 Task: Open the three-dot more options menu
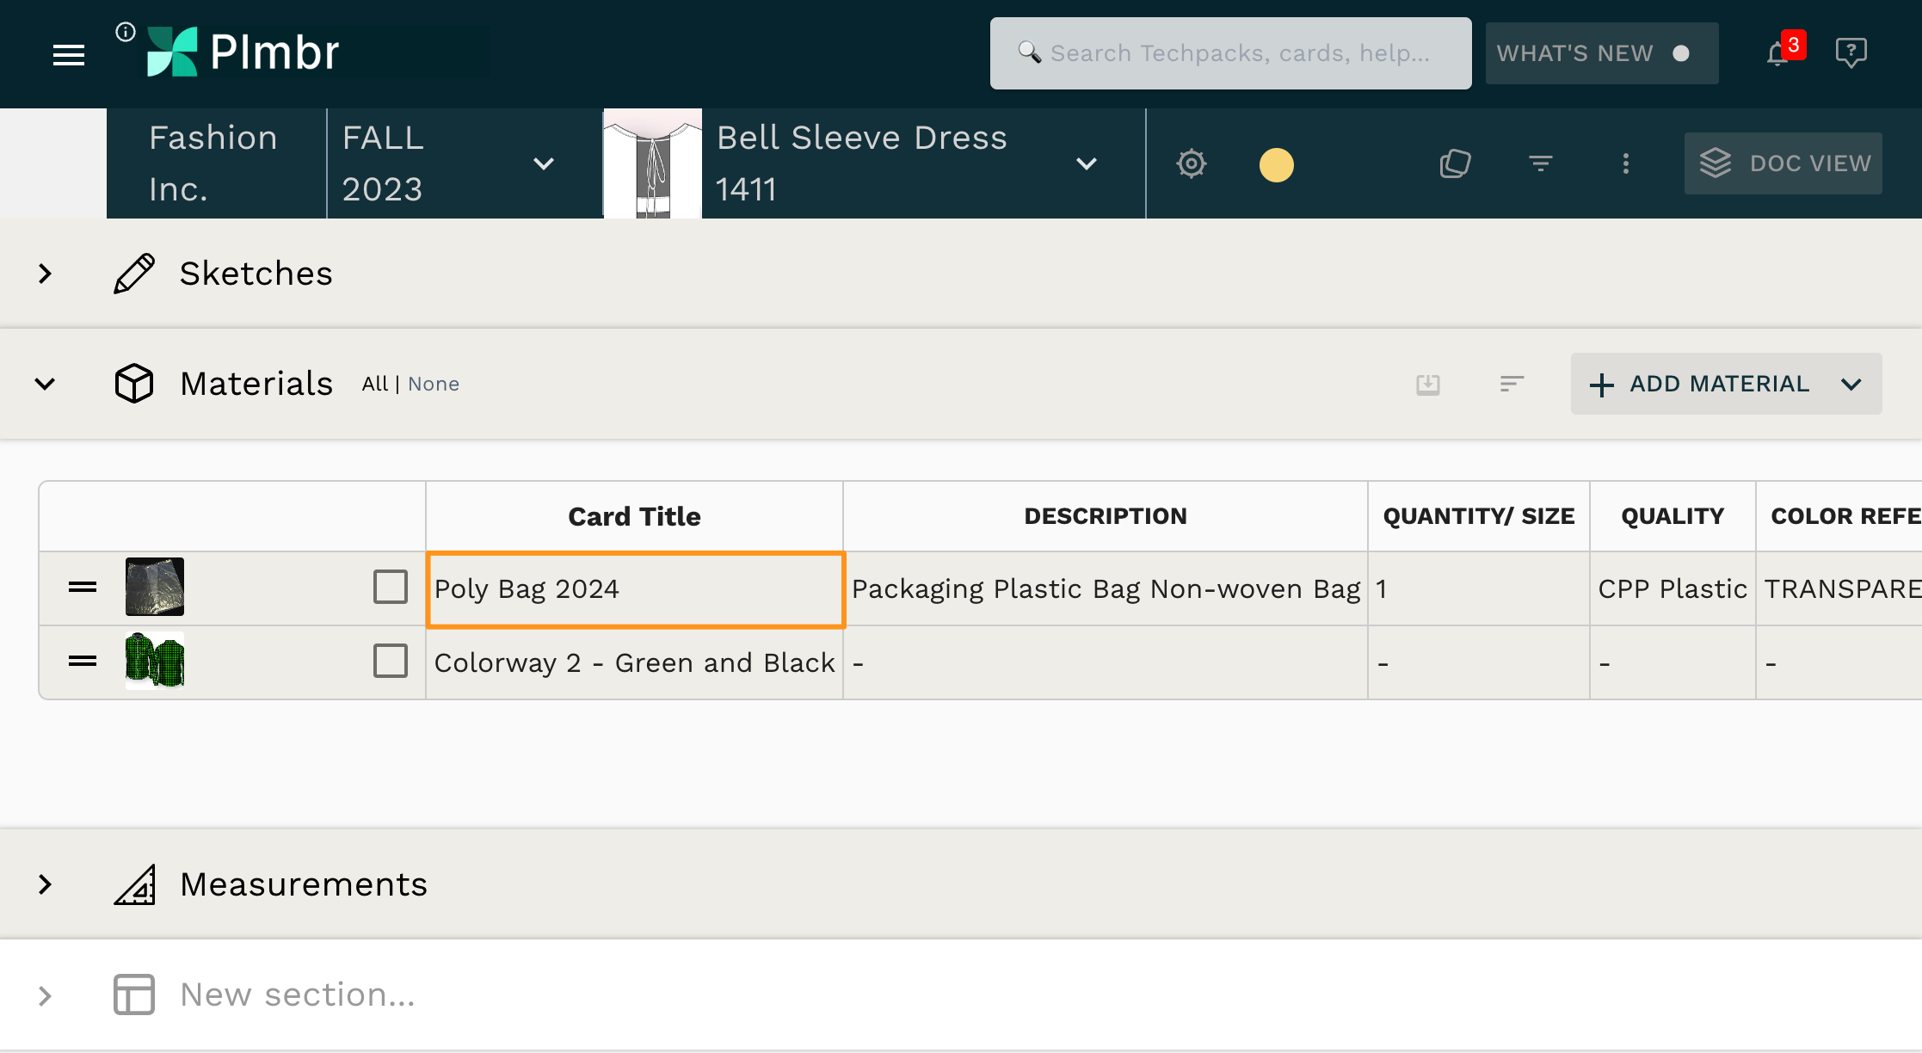coord(1625,163)
